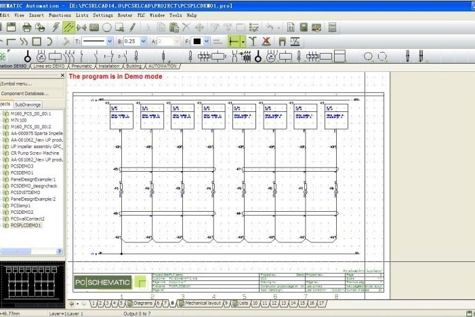Select PCSlamp1 project in tree
The width and height of the screenshot is (475, 317).
tap(20, 206)
